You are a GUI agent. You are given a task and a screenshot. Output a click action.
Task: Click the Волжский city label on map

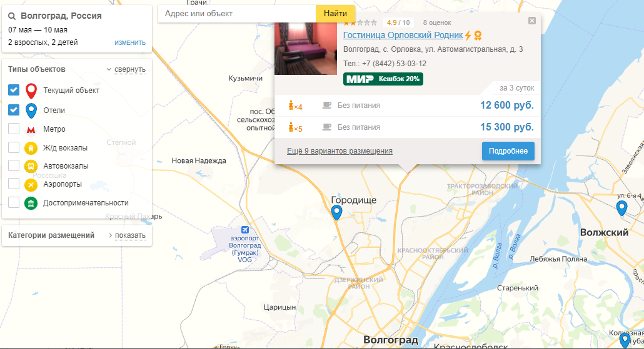[x=604, y=232]
